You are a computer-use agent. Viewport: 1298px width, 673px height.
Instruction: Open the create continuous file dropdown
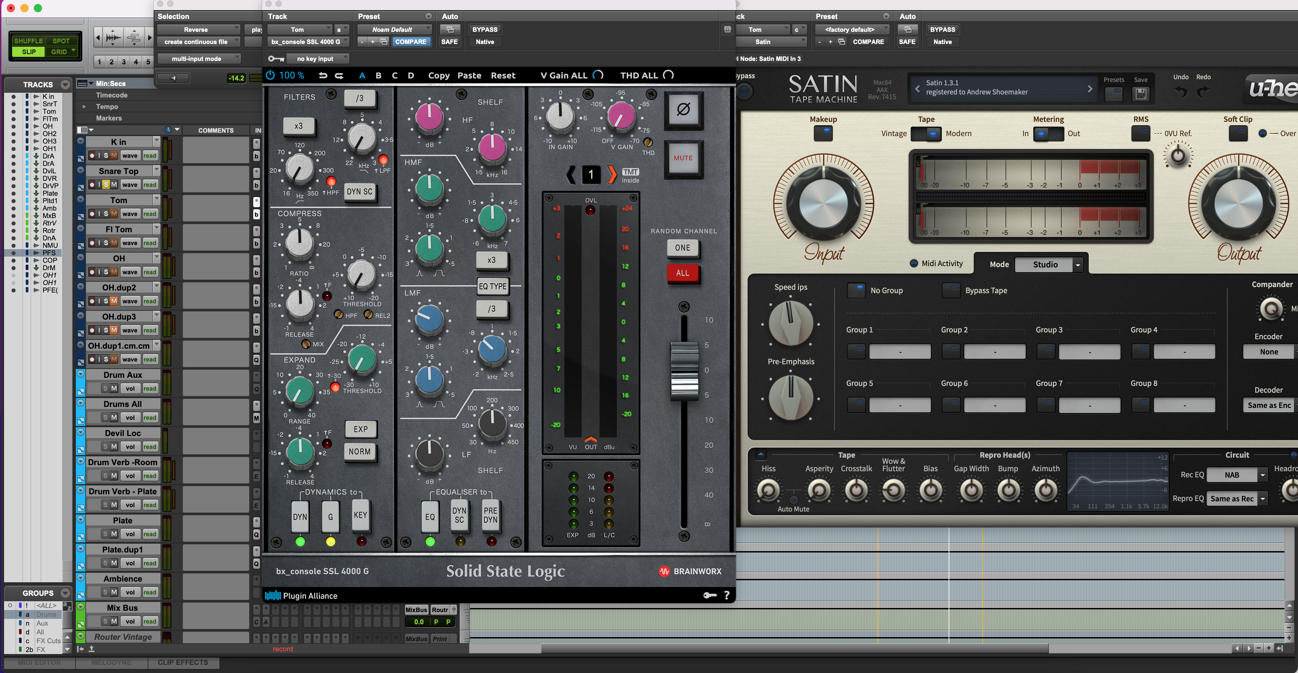pyautogui.click(x=199, y=42)
